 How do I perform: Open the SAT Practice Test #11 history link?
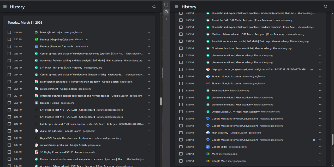67,117
